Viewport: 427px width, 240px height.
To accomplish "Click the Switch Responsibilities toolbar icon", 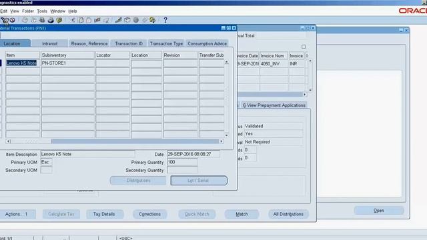I will point(42,20).
